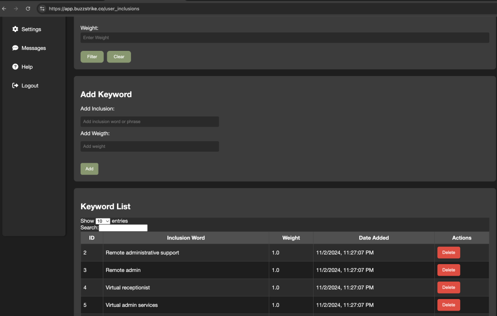The height and width of the screenshot is (316, 497).
Task: Open the Messages sidebar menu item
Action: point(33,48)
